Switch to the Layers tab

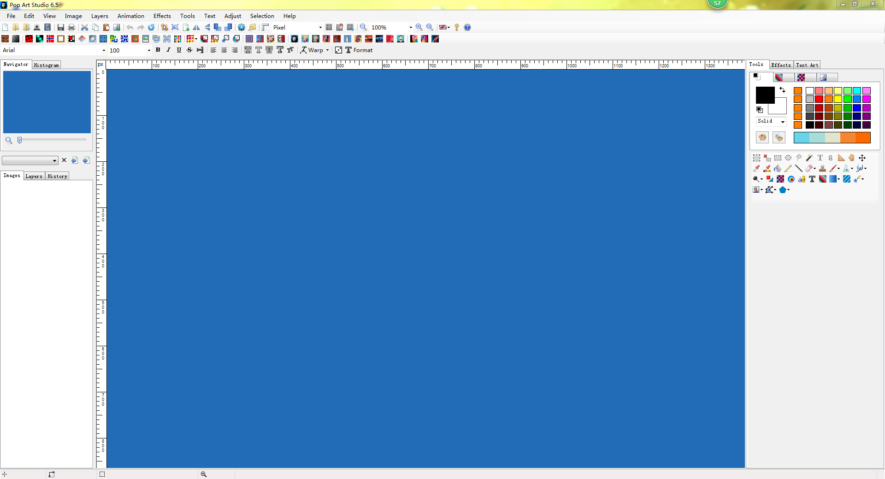pos(34,176)
